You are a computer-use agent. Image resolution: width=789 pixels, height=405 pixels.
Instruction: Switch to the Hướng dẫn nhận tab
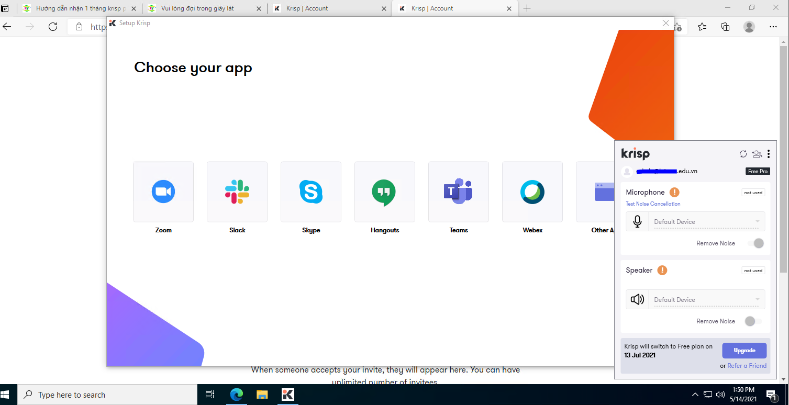pyautogui.click(x=79, y=8)
